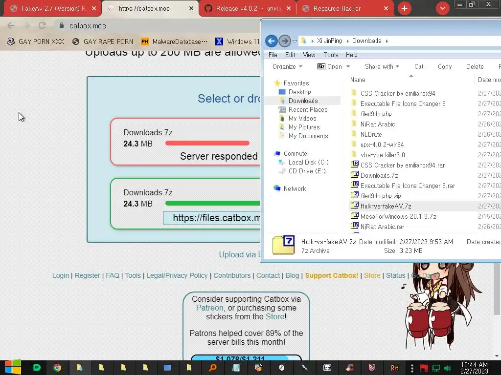Switch to the Release v4.0.2 upx tab
This screenshot has width=501, height=375.
248,9
